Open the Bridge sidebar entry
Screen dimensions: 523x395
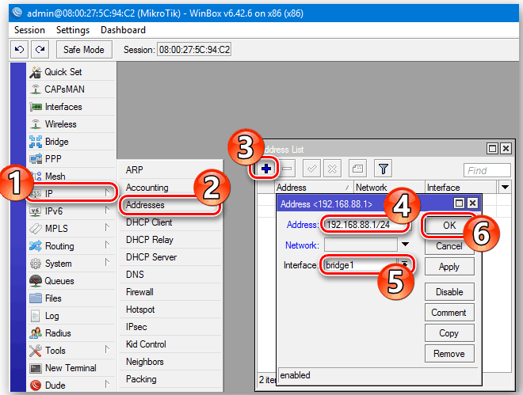tap(71, 142)
